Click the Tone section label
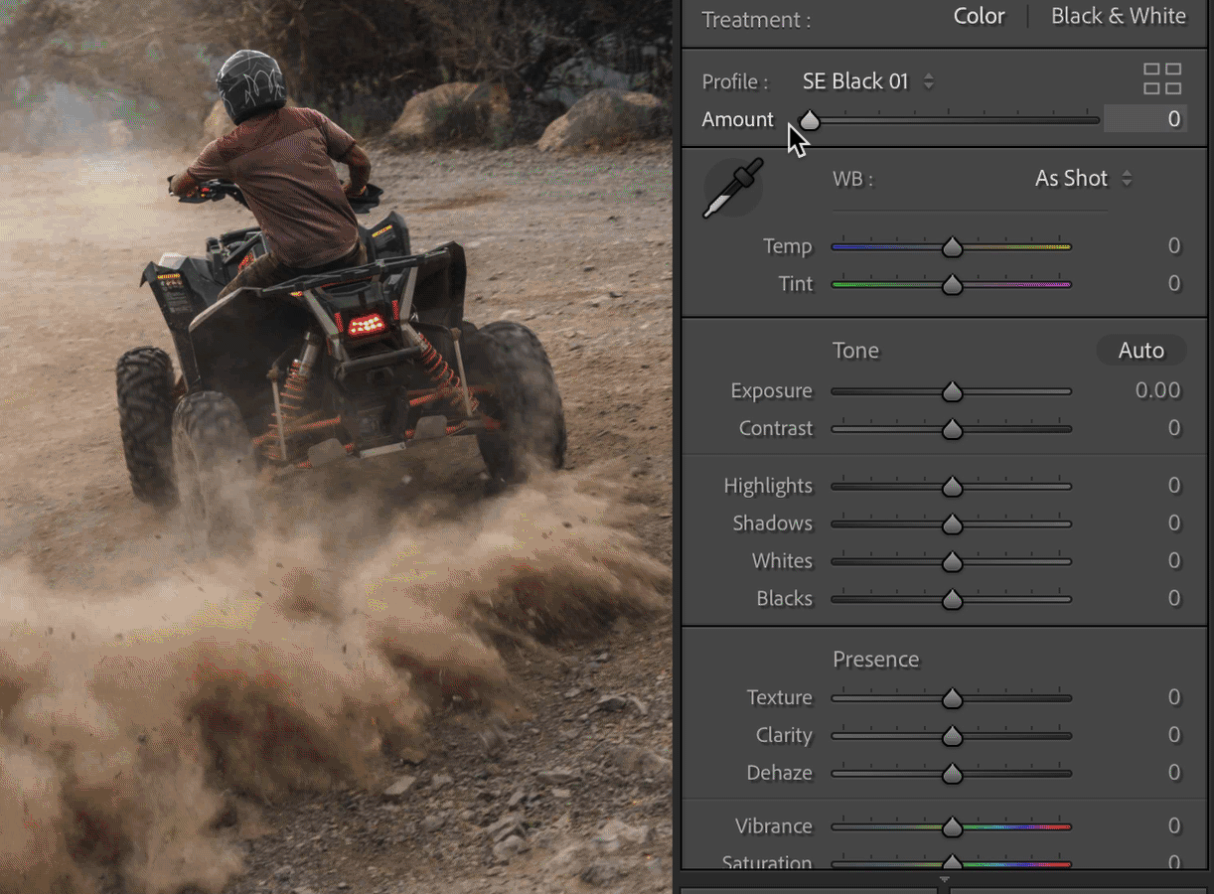This screenshot has height=894, width=1214. coord(855,351)
